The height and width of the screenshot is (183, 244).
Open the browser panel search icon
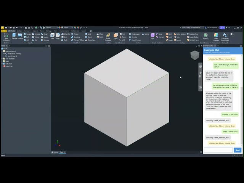point(46,46)
